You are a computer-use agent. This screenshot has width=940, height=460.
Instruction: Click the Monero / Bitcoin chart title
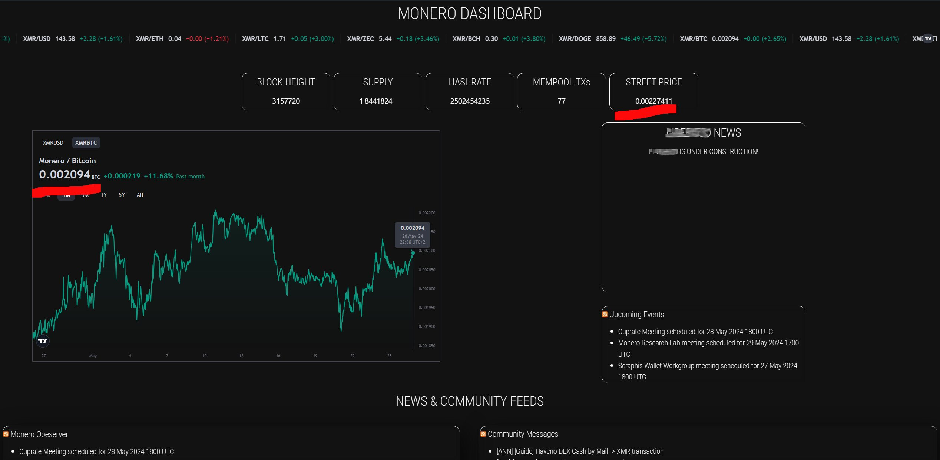[67, 161]
